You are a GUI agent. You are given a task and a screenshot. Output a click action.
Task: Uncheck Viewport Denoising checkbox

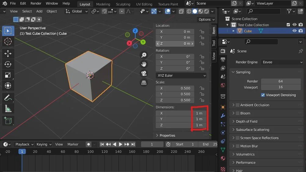pyautogui.click(x=263, y=95)
